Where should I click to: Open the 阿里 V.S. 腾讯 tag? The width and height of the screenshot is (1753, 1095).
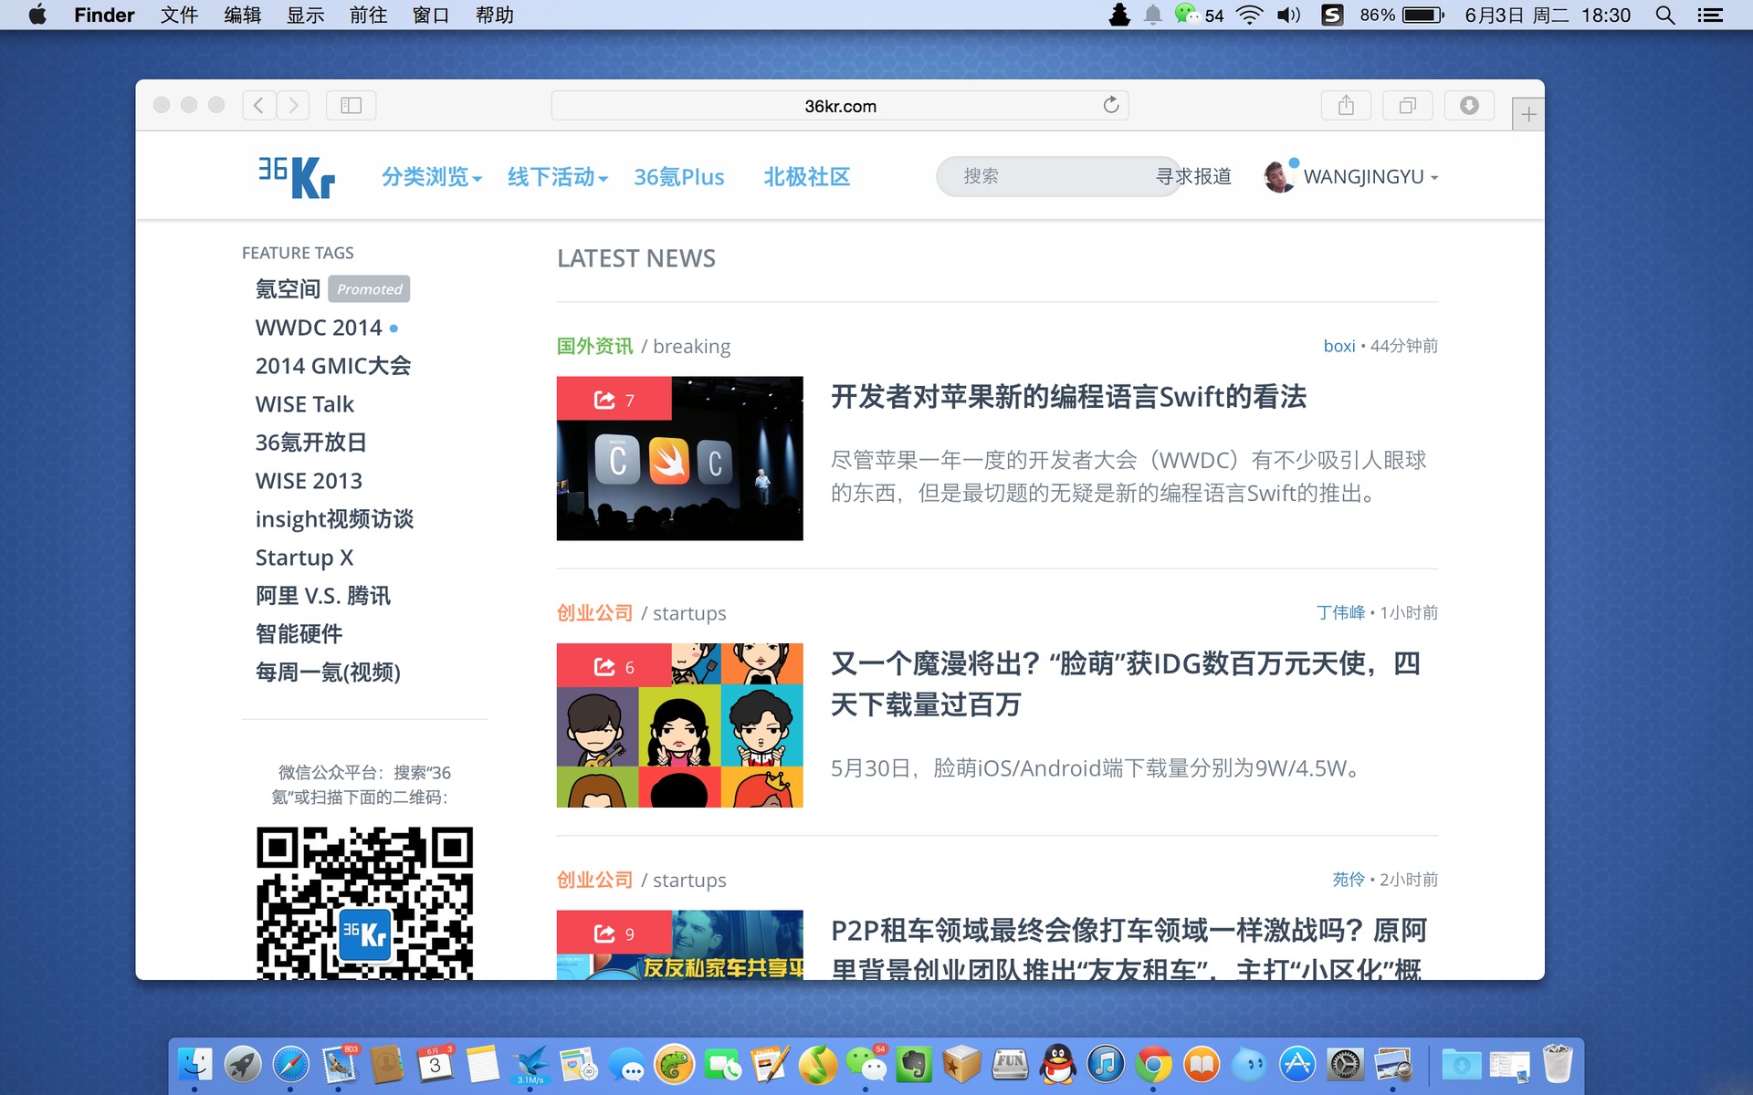323,596
